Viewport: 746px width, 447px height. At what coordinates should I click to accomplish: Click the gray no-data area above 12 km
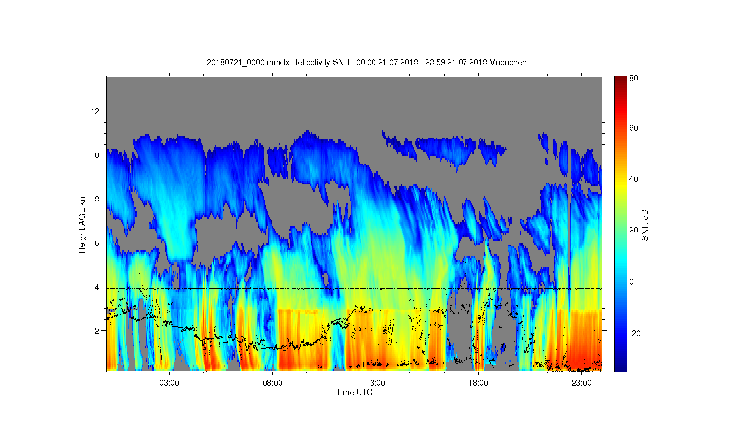(x=354, y=93)
